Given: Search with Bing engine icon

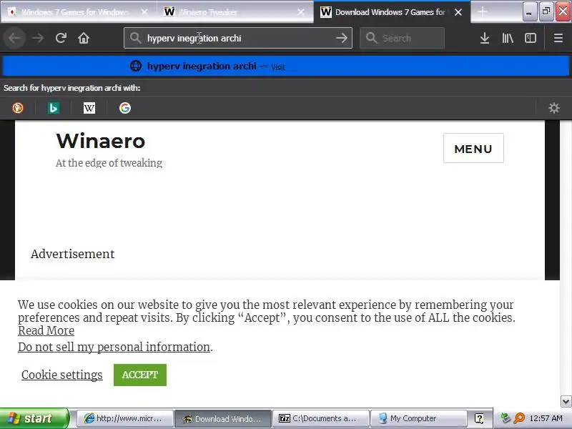Looking at the screenshot, I should coord(54,108).
